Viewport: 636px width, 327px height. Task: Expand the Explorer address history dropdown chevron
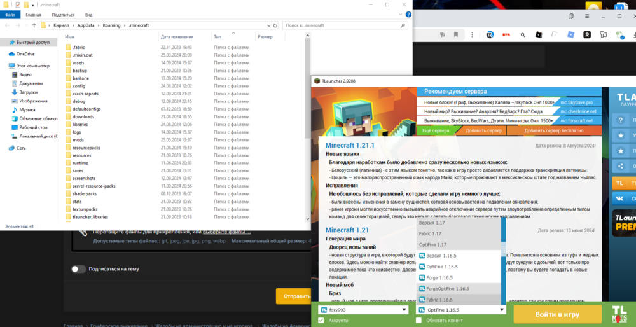(268, 25)
